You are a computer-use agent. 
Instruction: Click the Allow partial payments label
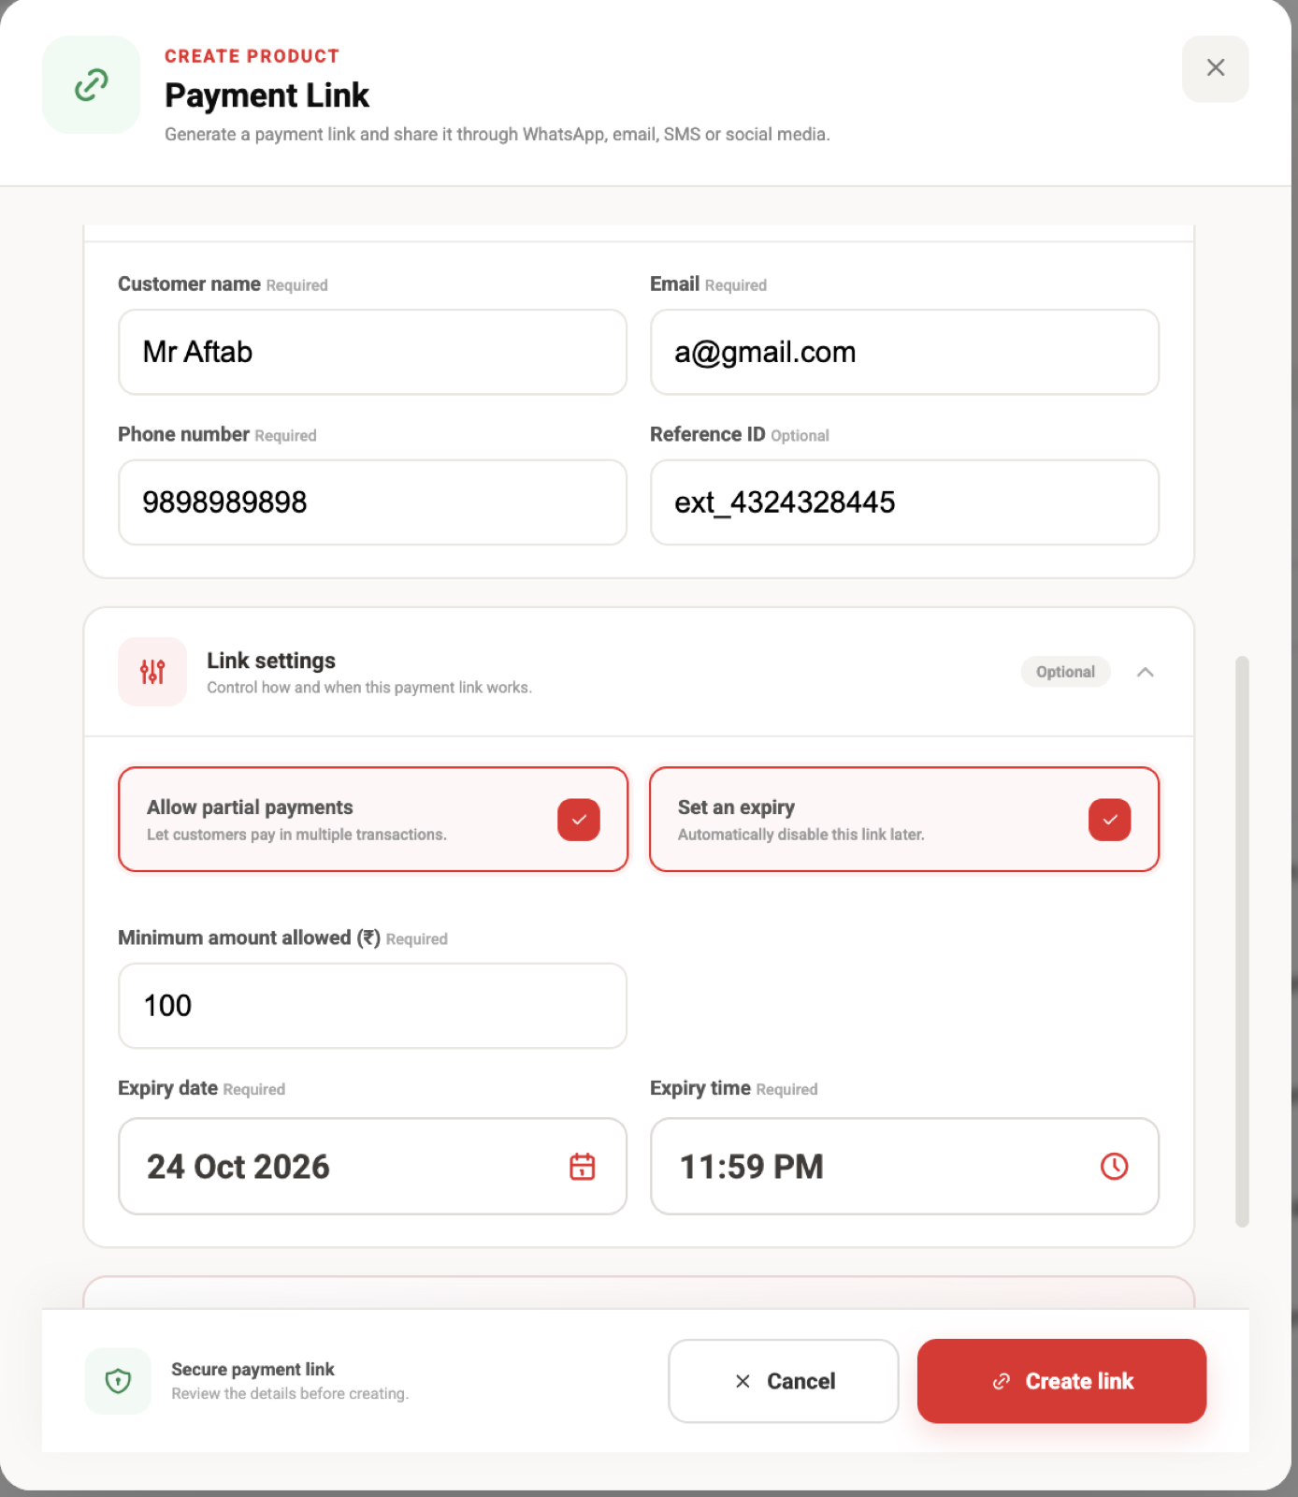click(250, 807)
